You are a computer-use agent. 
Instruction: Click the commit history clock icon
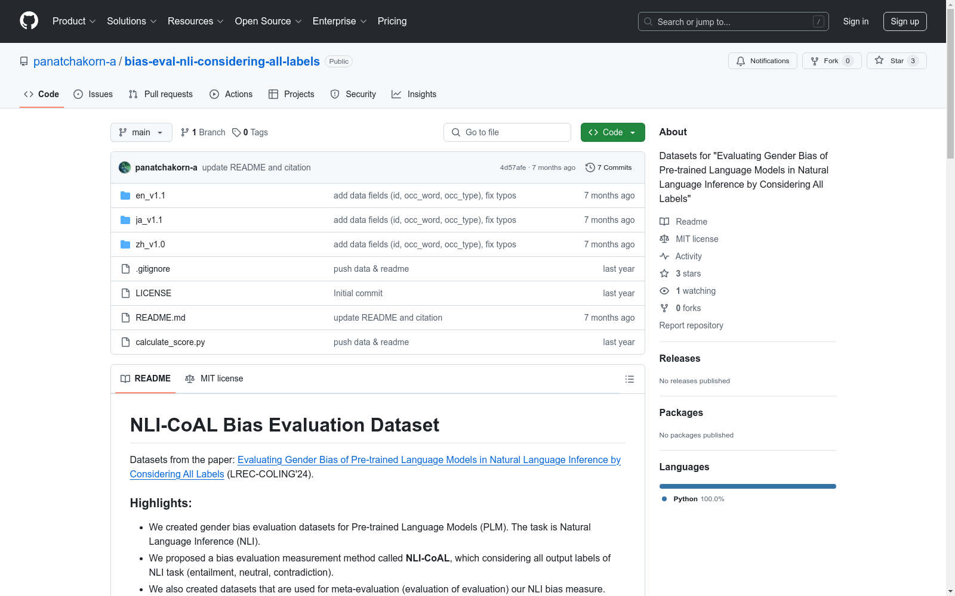[x=590, y=167]
